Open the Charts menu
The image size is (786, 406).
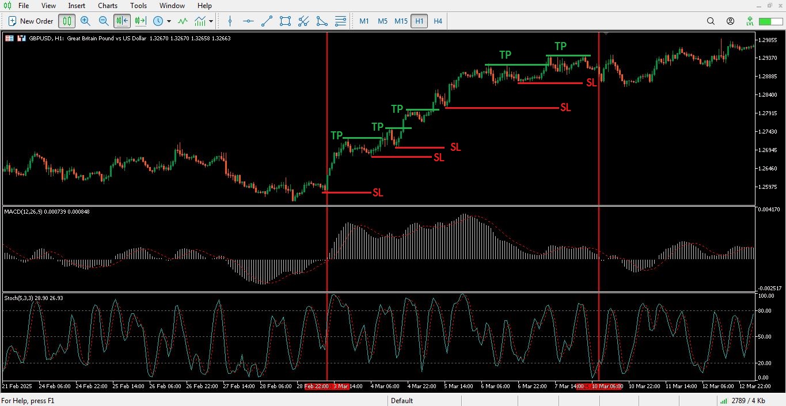pos(108,6)
